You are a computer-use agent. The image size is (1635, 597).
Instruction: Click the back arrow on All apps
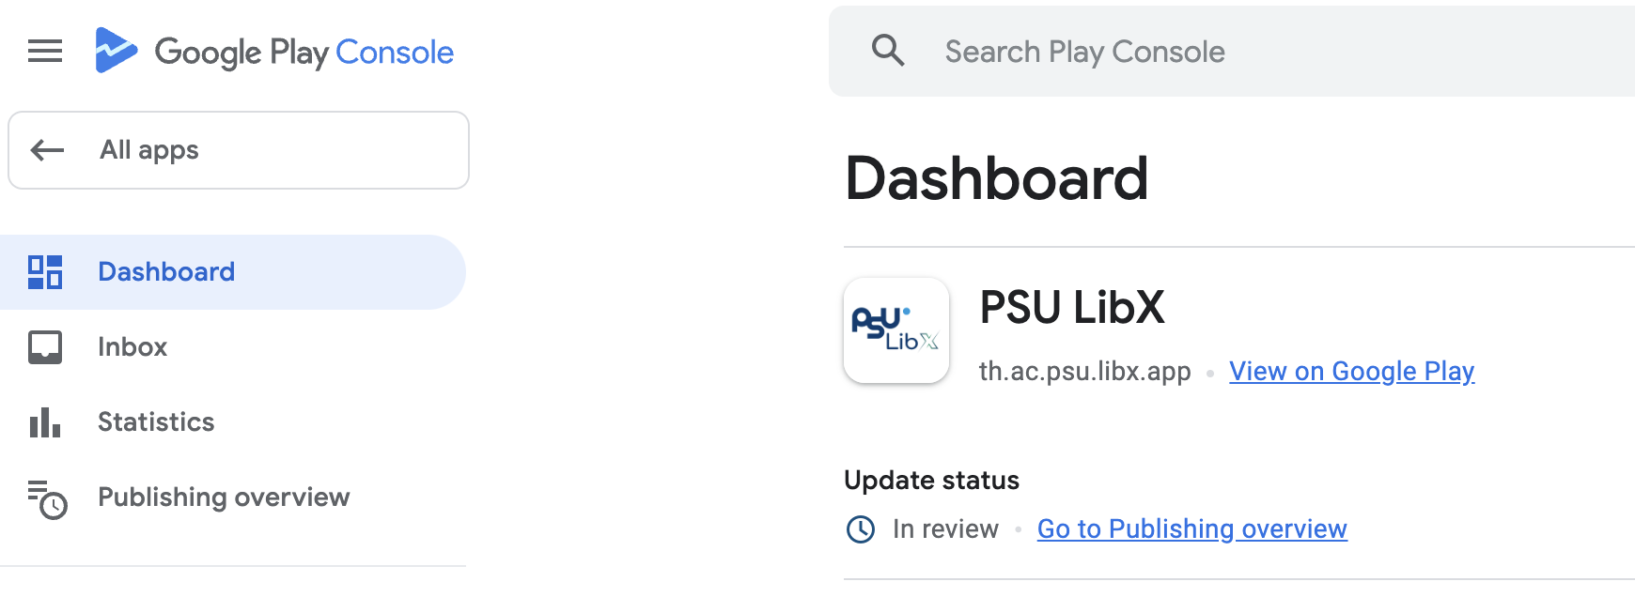pos(45,149)
